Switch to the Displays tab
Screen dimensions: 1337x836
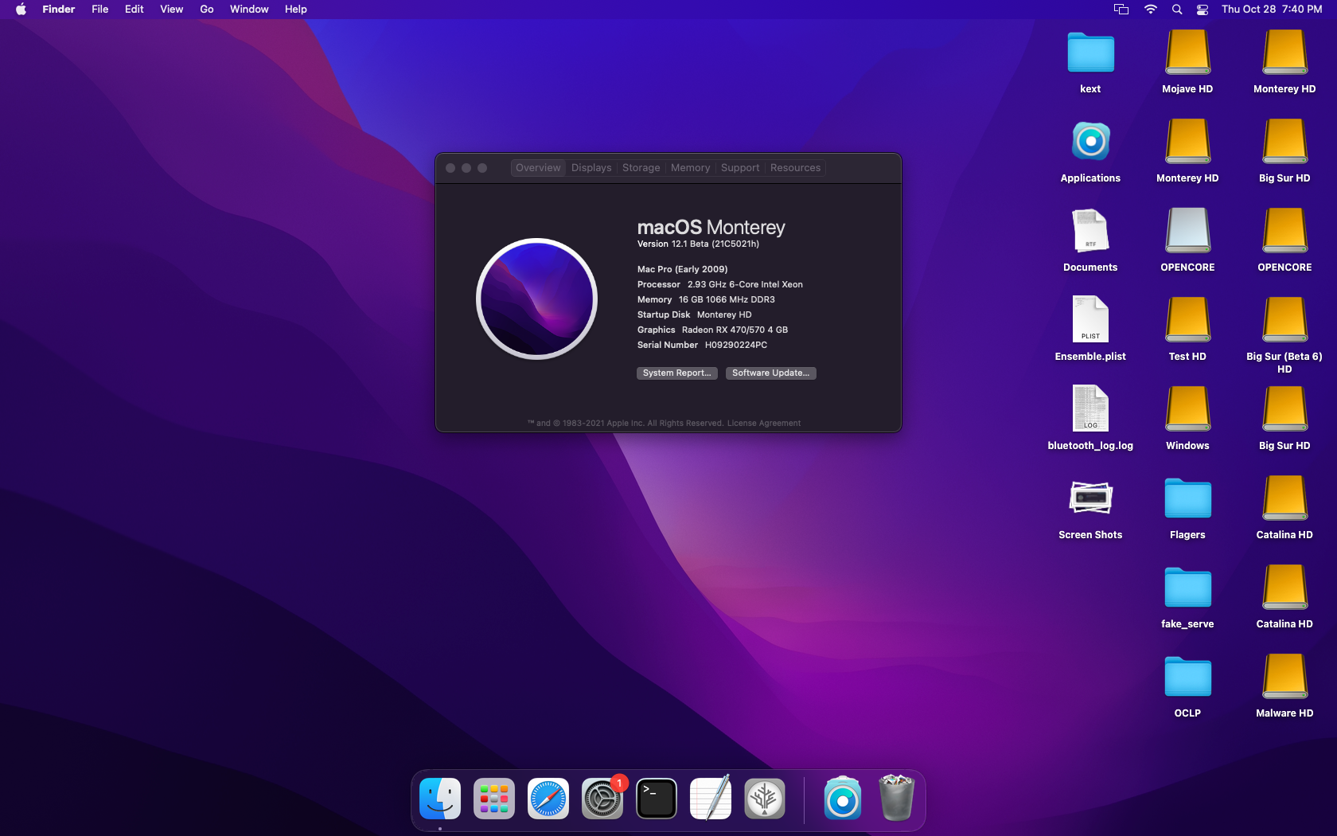[591, 168]
